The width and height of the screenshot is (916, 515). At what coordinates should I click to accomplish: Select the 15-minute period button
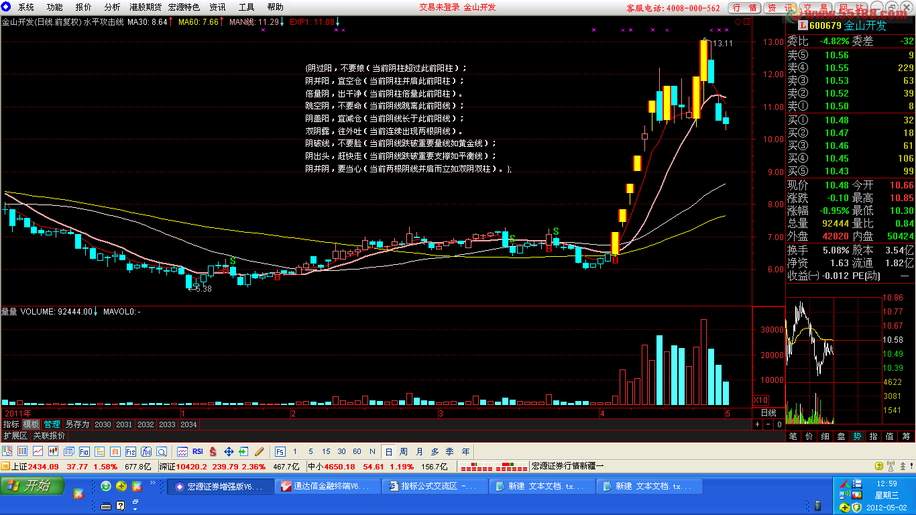(326, 451)
